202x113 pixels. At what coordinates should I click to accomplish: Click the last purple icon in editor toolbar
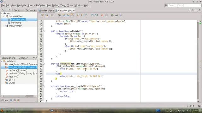point(121,15)
